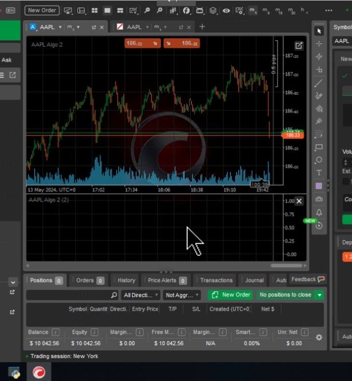
Task: Select single chart layout mode
Action: pos(107,10)
